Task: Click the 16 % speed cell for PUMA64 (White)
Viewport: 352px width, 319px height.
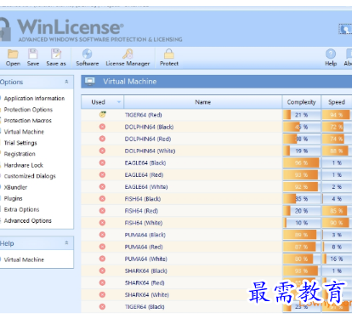Action: [337, 259]
